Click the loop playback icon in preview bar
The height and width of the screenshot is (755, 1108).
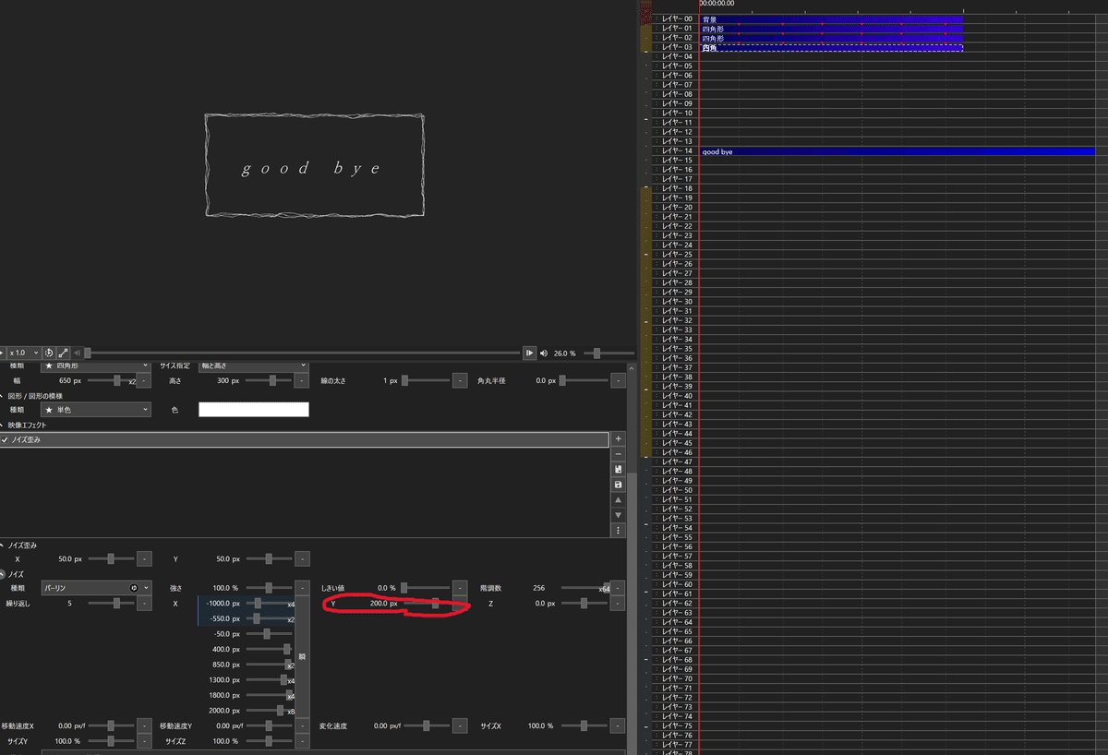49,353
